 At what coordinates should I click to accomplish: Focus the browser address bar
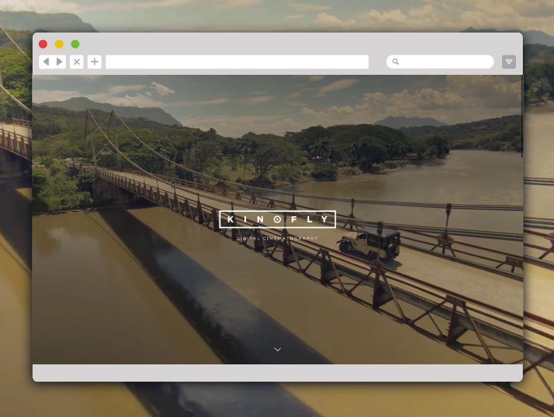(237, 62)
